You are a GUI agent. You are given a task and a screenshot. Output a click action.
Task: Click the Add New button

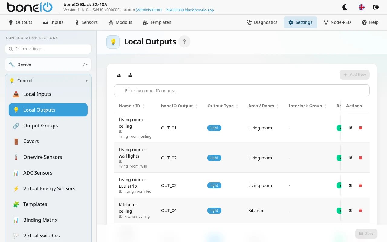pos(354,75)
